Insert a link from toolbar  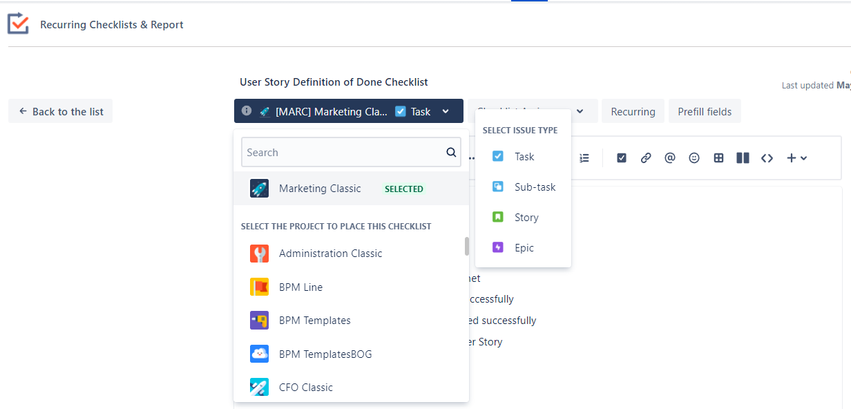tap(646, 158)
